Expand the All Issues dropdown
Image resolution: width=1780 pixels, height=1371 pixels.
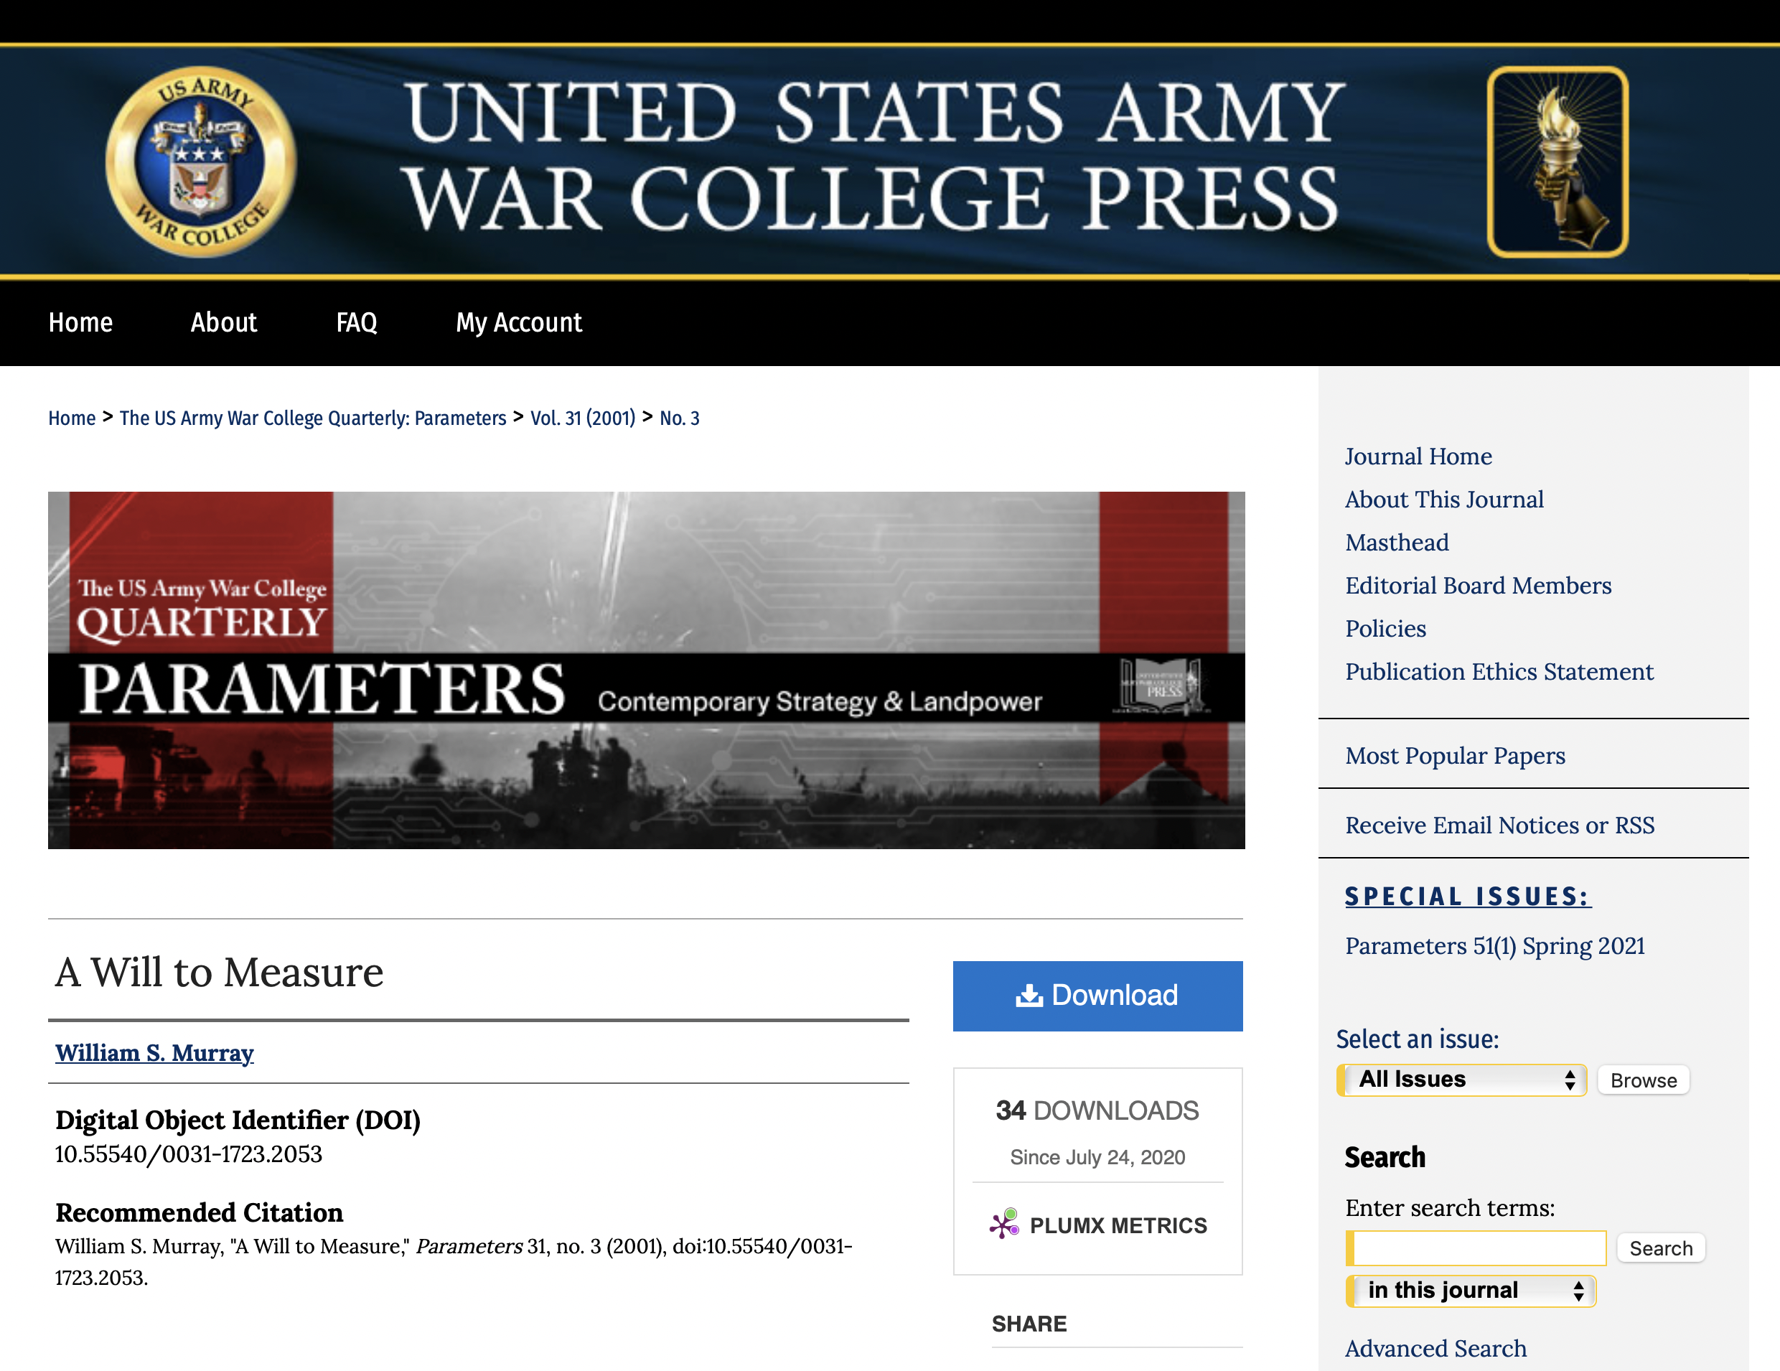pos(1461,1080)
